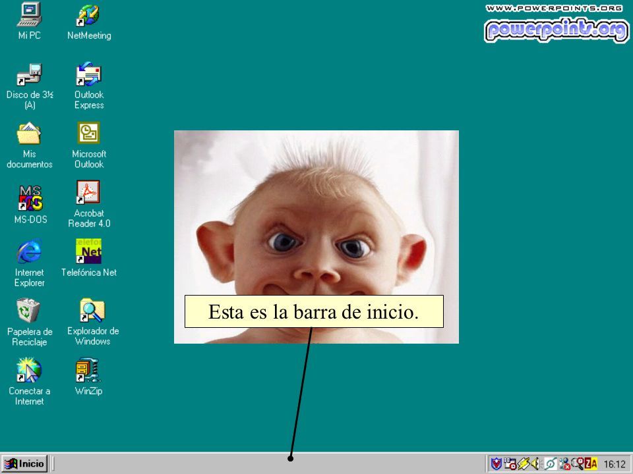Select the Conectar a Internet shortcut
Image resolution: width=633 pixels, height=474 pixels.
(29, 381)
